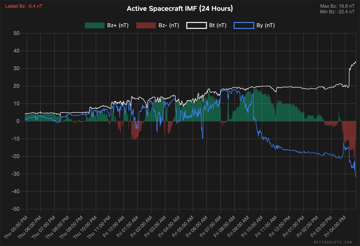Click the -10 y-axis label
The image size is (360, 246).
[15, 139]
